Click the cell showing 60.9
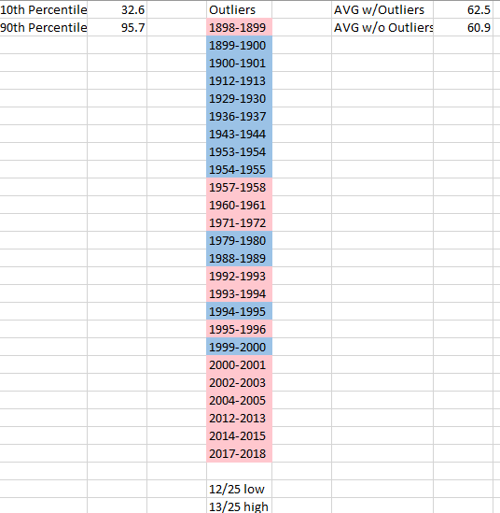This screenshot has width=500, height=513. click(x=463, y=27)
